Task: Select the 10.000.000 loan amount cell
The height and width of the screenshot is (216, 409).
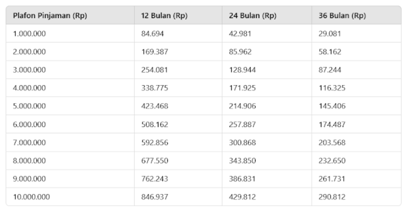Action: tap(31, 197)
